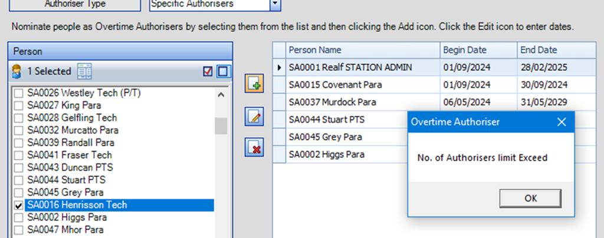
Task: Click the deselect all empty box icon
Action: [222, 71]
